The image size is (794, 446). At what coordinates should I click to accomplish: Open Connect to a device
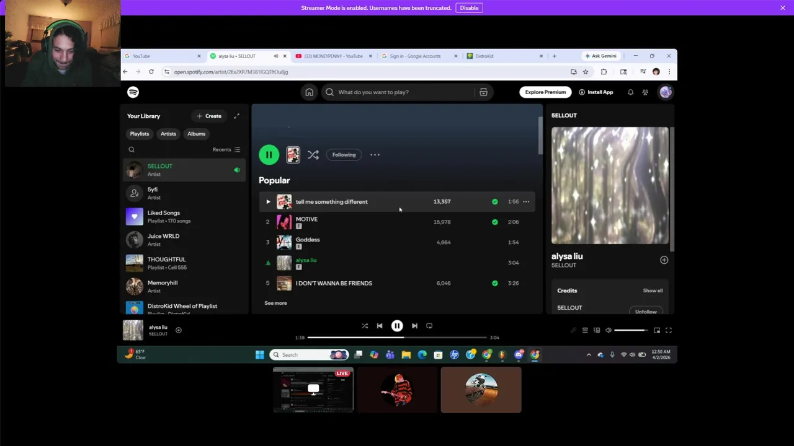point(597,330)
